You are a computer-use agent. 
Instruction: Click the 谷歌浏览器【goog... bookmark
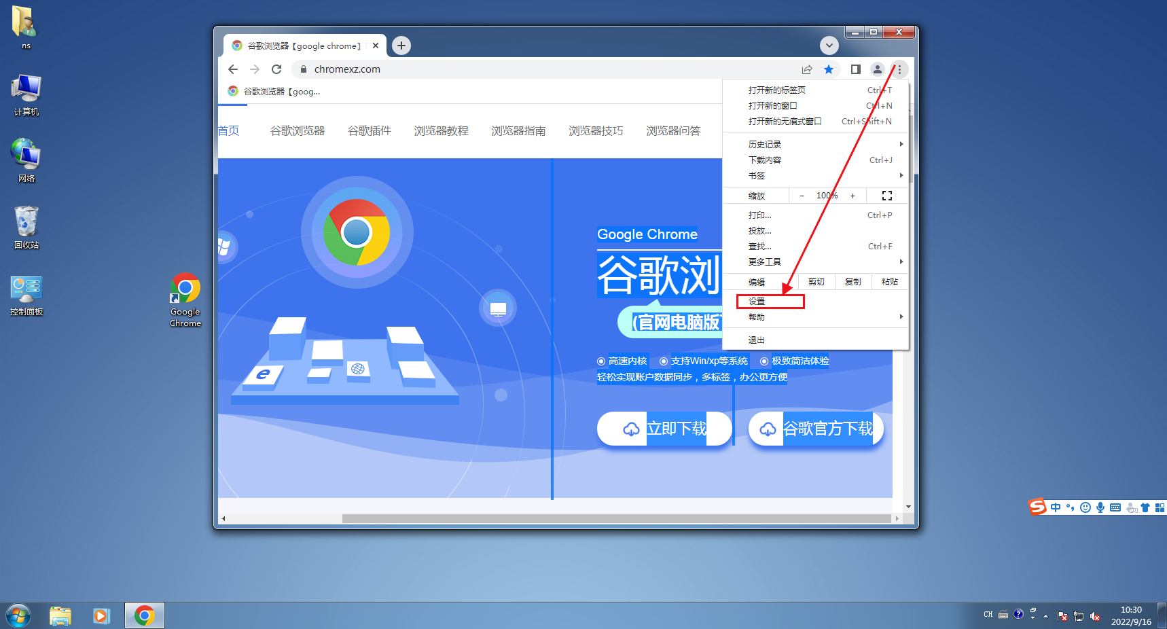274,91
